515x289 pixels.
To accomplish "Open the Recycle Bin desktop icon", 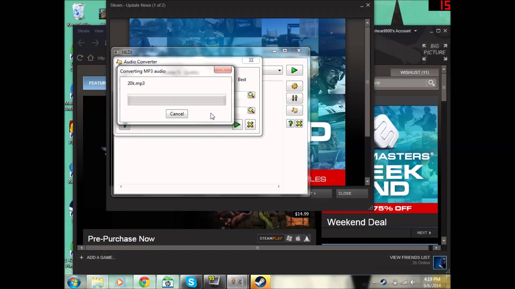I will (78, 14).
